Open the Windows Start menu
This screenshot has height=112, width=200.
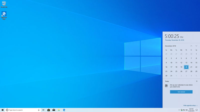2,110
